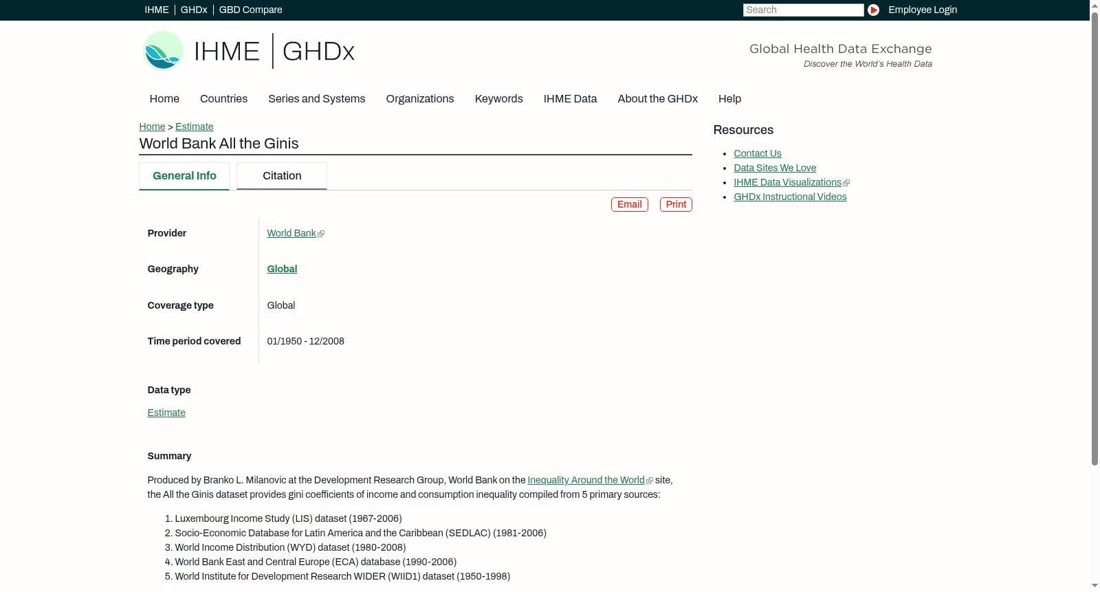Click the Luxembourg Income Study list item

coord(288,519)
